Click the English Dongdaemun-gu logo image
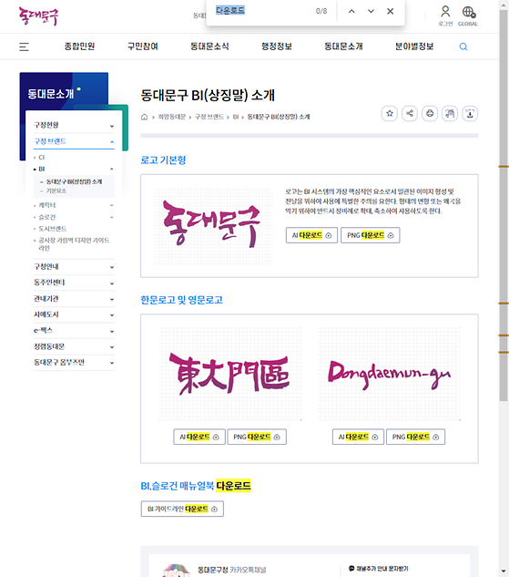Image resolution: width=509 pixels, height=577 pixels. click(x=389, y=374)
